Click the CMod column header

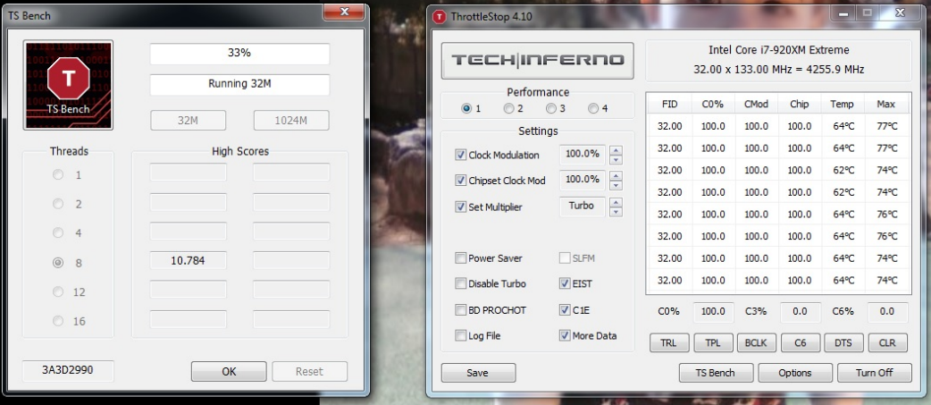point(757,105)
